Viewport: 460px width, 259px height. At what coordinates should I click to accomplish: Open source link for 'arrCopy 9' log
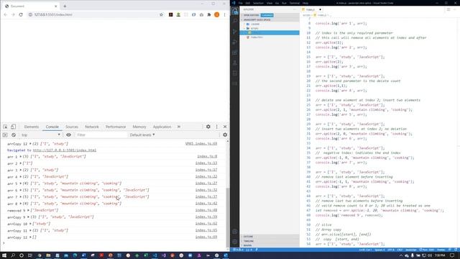pyautogui.click(x=206, y=217)
